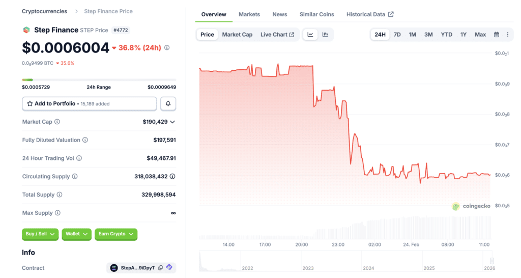Open the Overview tab
This screenshot has width=521, height=278.
click(x=214, y=14)
